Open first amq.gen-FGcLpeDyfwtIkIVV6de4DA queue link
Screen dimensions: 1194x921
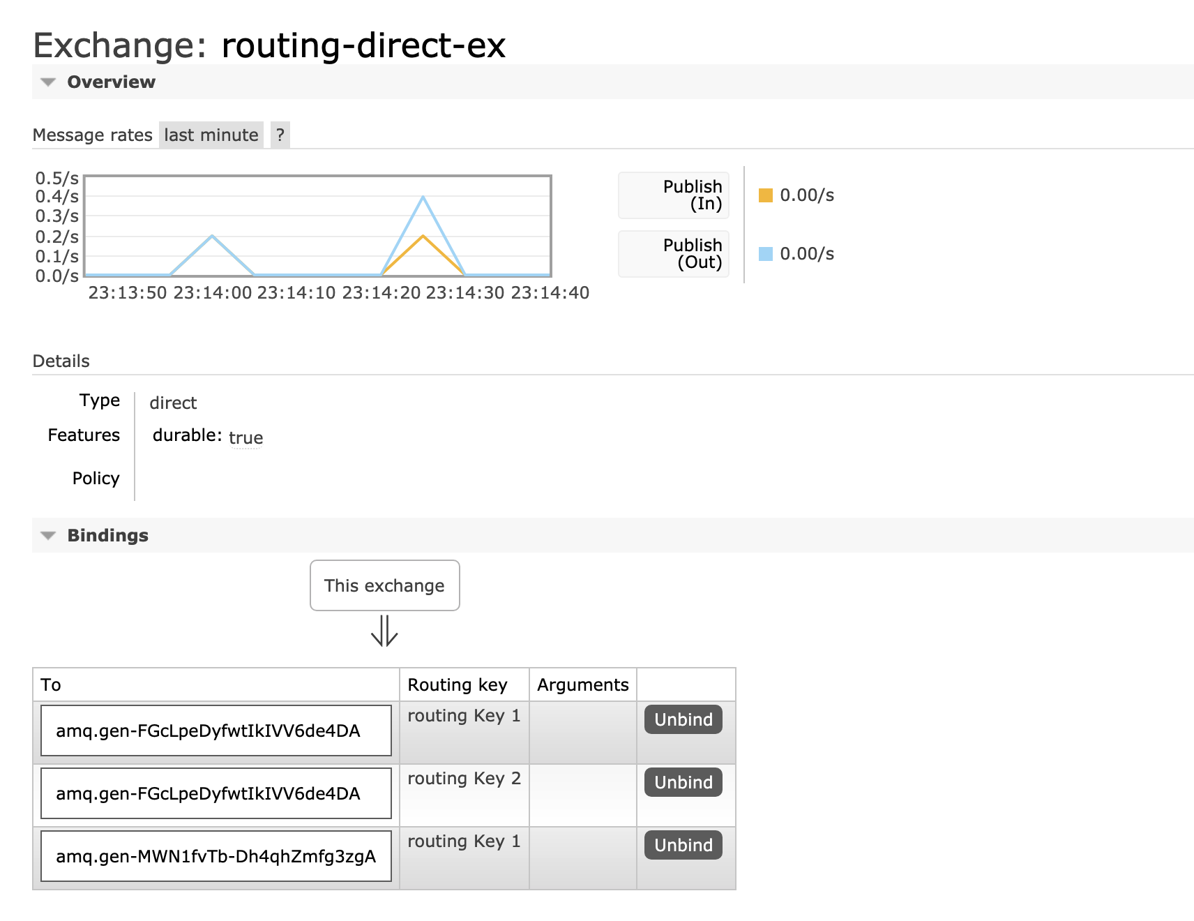(208, 731)
